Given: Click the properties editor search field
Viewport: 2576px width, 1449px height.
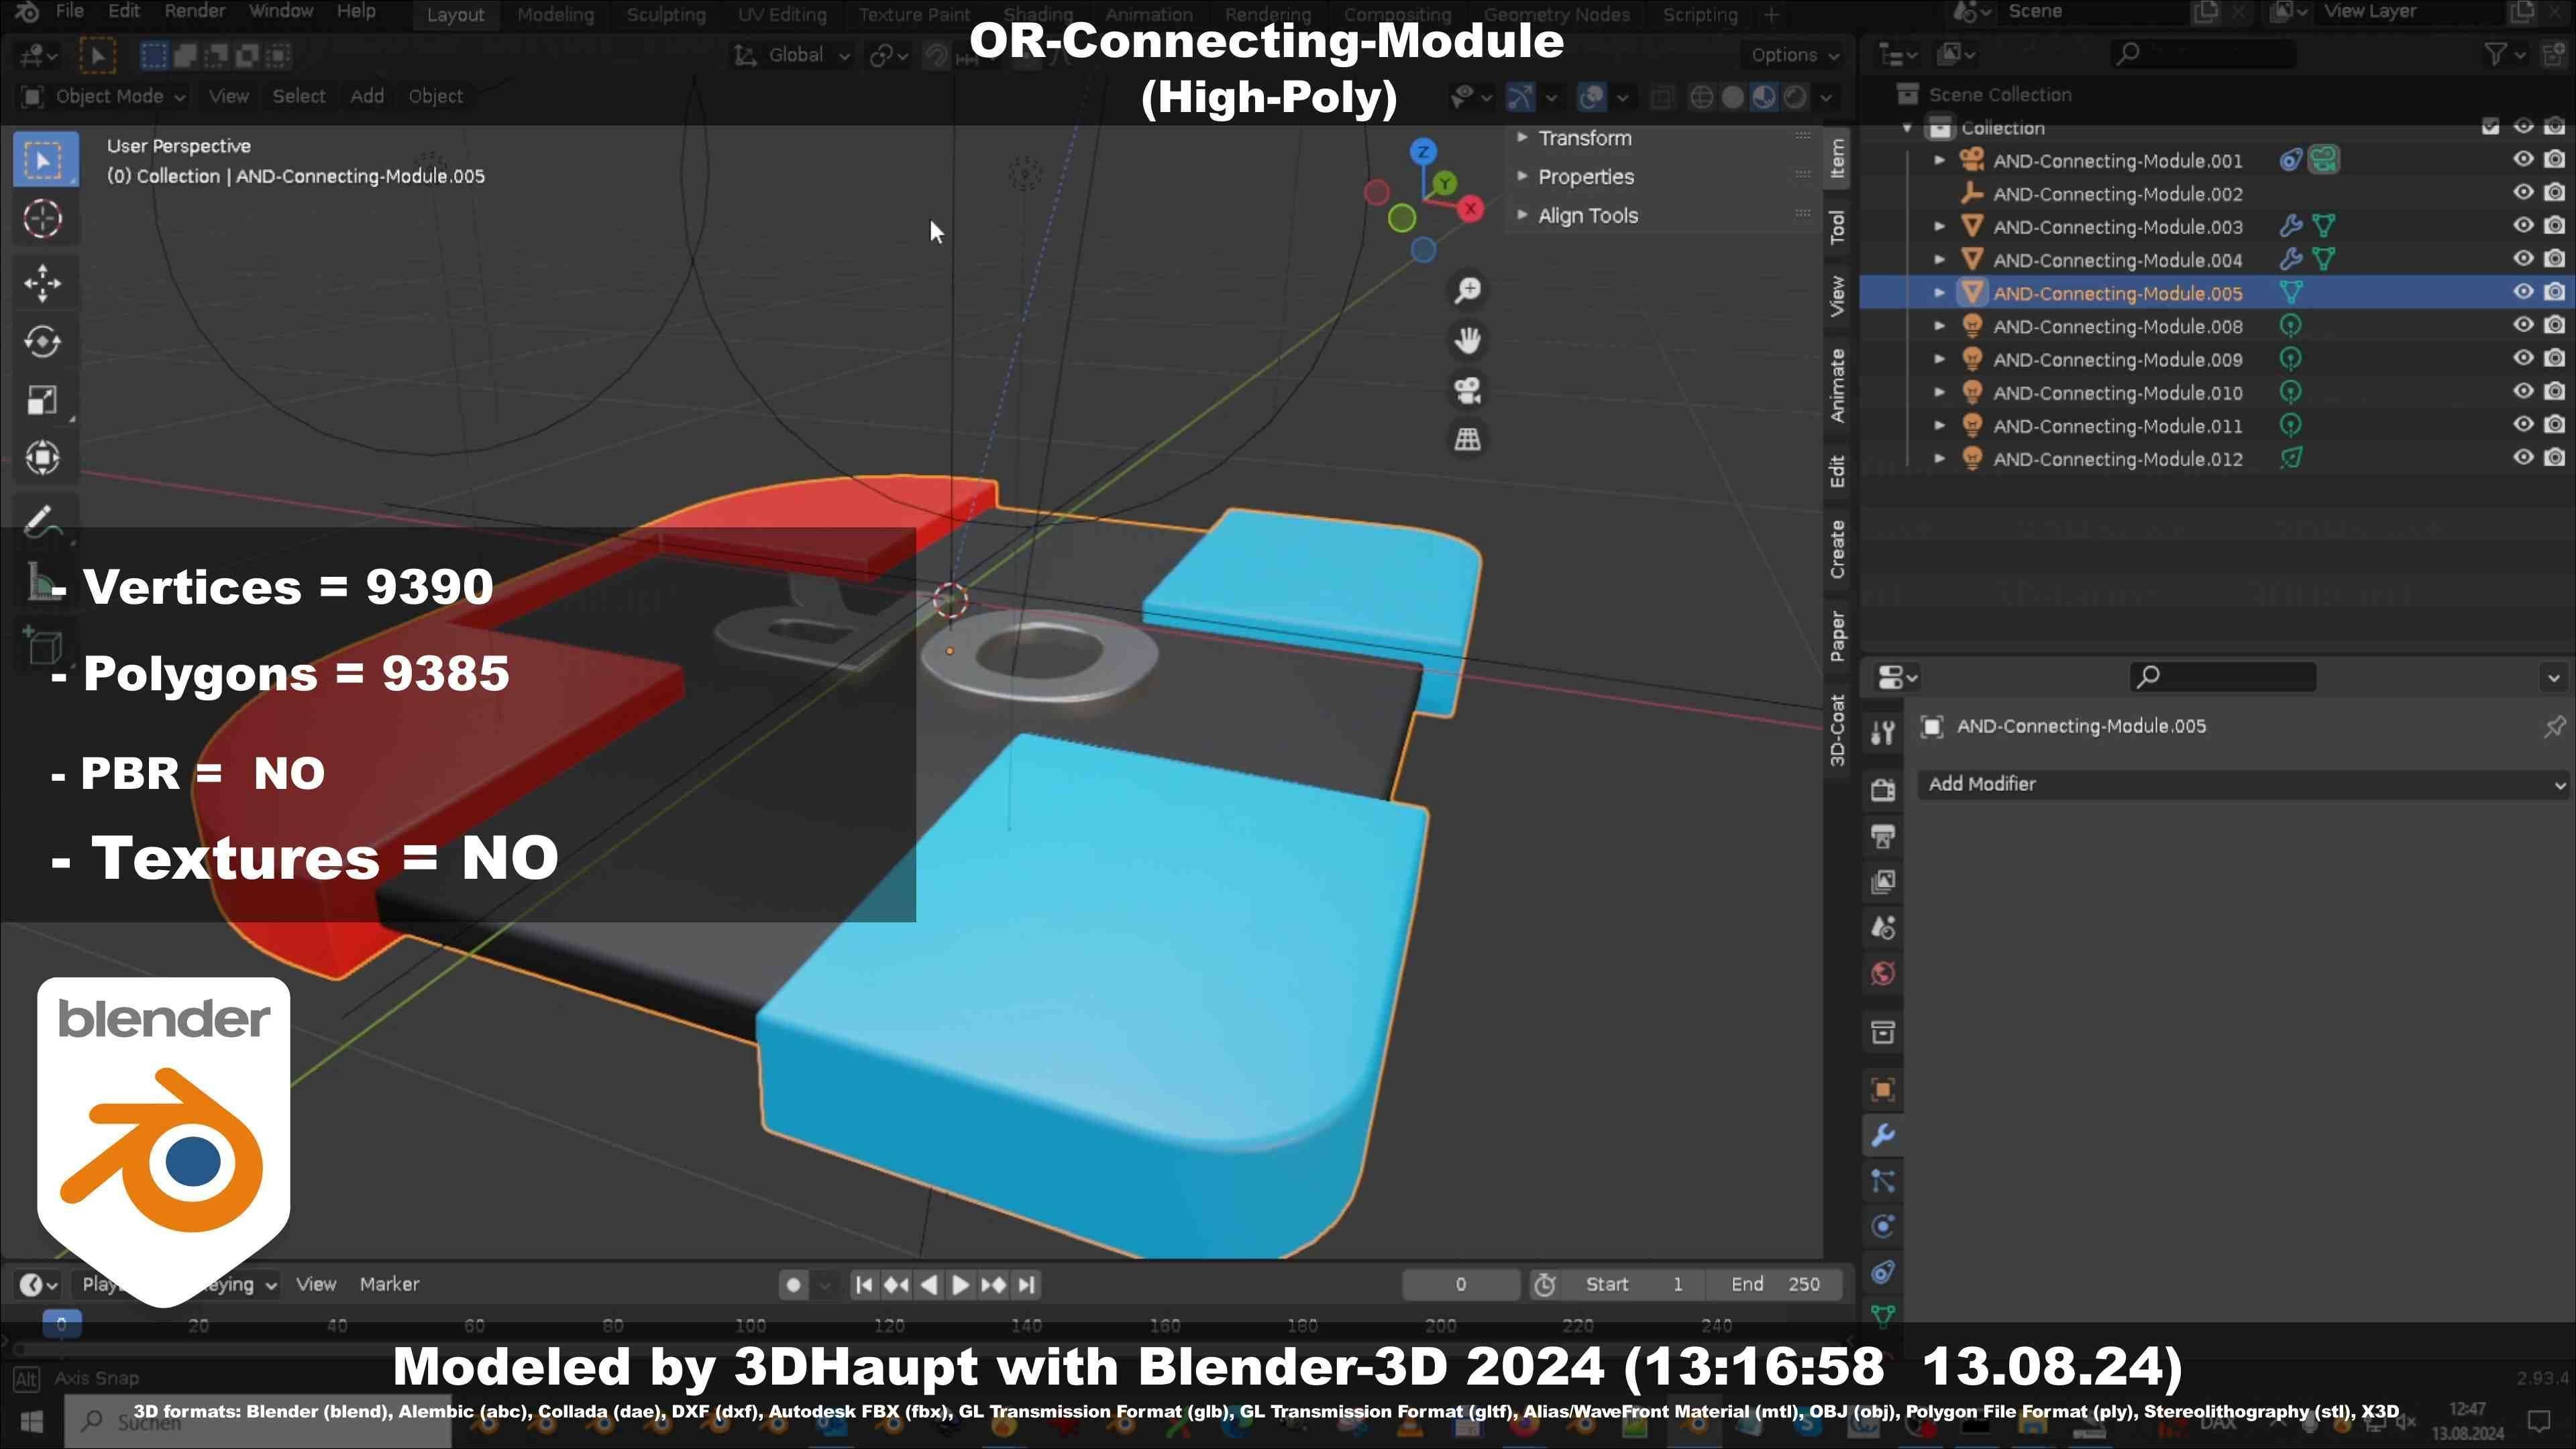Looking at the screenshot, I should (x=2222, y=677).
